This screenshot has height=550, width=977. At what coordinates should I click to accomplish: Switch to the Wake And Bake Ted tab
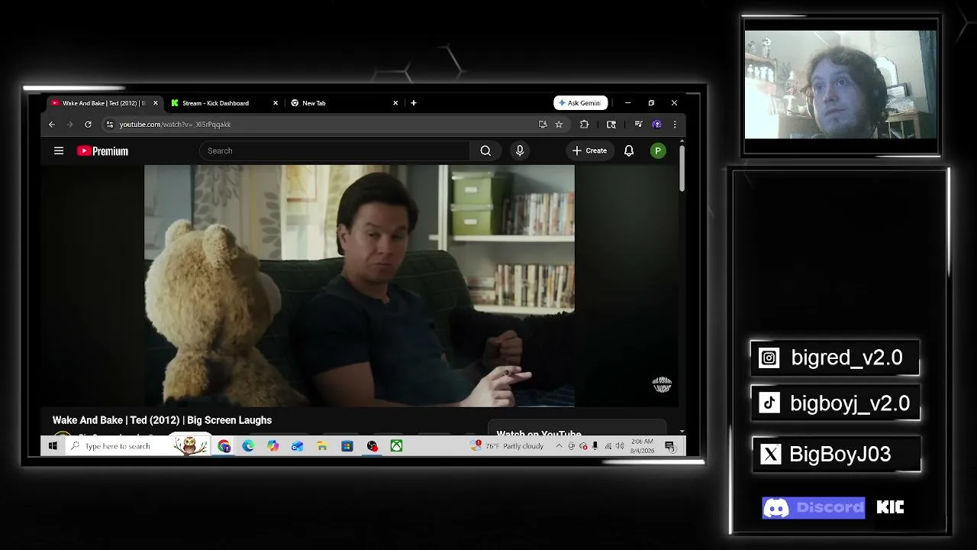pos(104,103)
